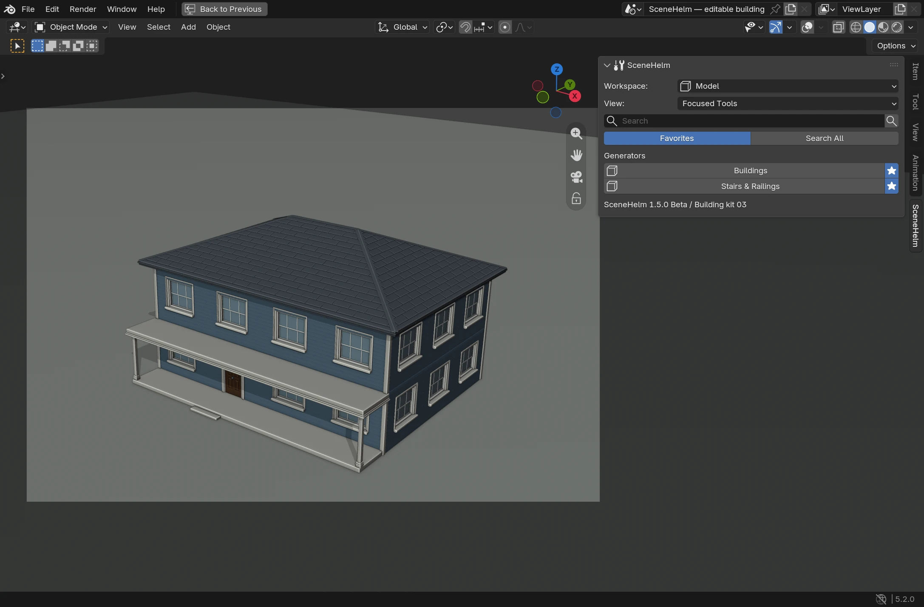Viewport: 924px width, 607px height.
Task: Choose the invert selection mode icon
Action: [78, 46]
